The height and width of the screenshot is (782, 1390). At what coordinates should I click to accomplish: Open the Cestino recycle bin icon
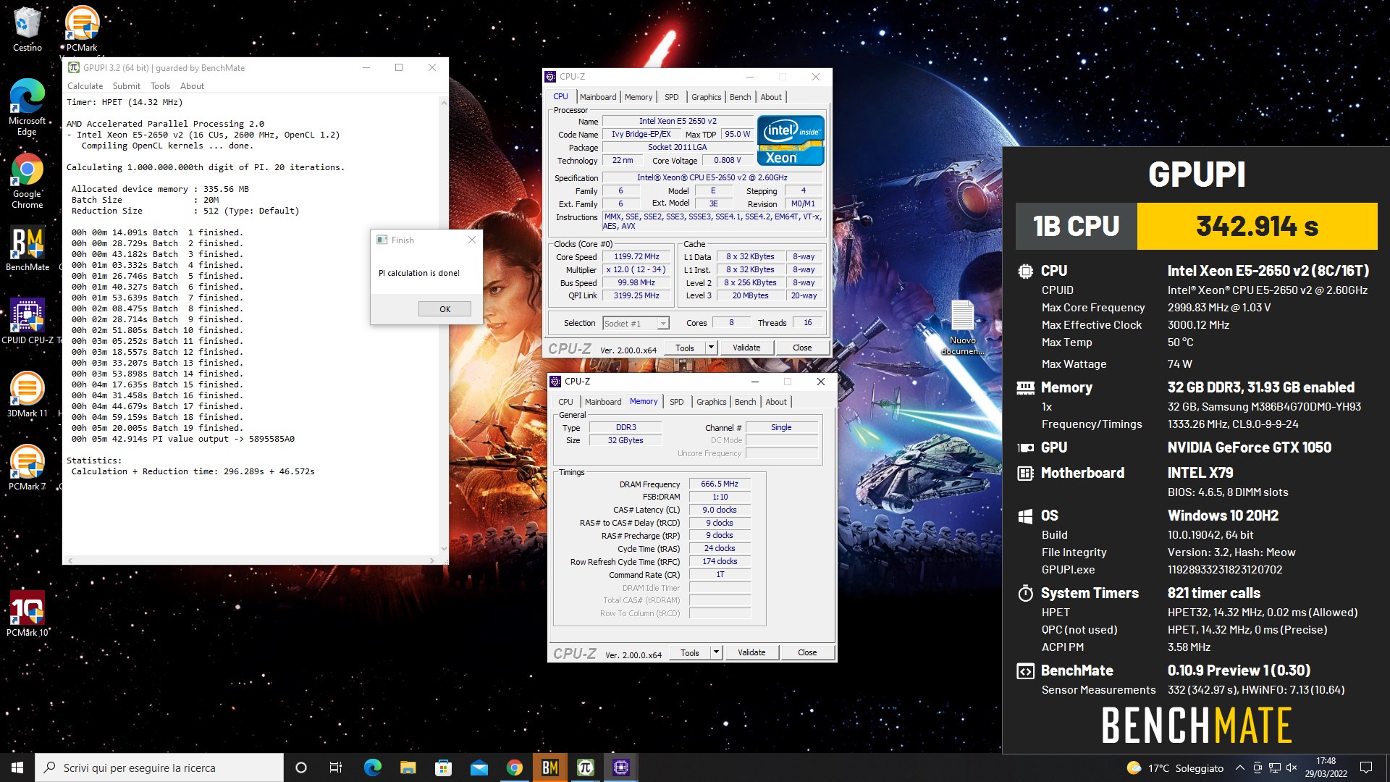[x=27, y=29]
